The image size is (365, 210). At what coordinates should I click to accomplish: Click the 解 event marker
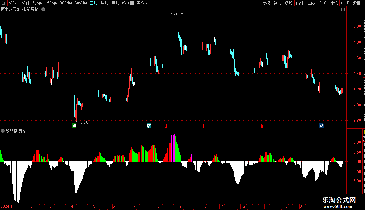(x=149, y=126)
